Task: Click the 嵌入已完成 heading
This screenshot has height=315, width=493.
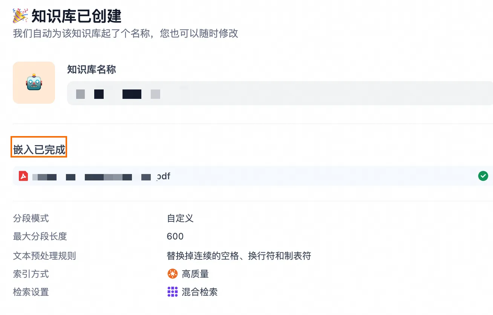Action: click(39, 150)
